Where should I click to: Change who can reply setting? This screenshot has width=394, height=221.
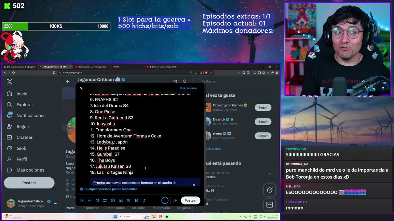109,189
